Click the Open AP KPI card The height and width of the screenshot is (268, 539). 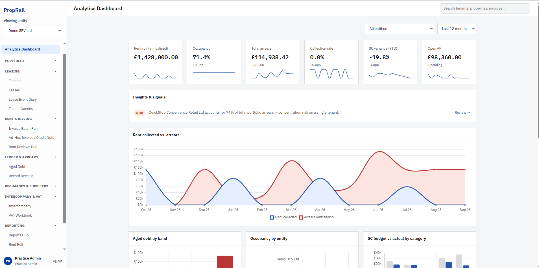tap(449, 62)
